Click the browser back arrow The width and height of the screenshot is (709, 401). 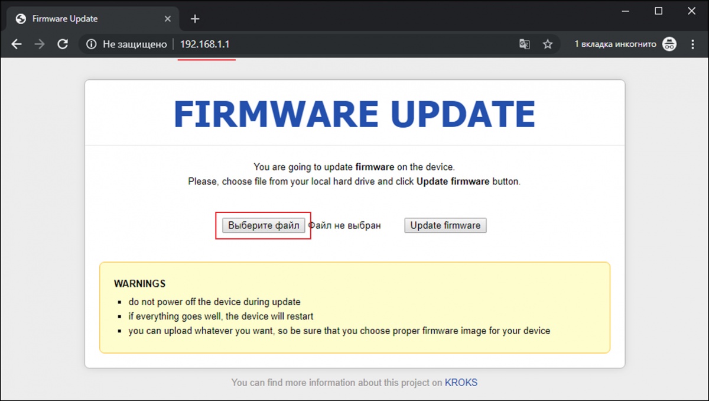(17, 44)
